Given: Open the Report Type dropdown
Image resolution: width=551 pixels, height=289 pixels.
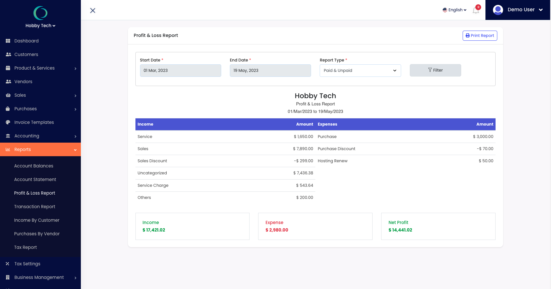Looking at the screenshot, I should pos(360,70).
